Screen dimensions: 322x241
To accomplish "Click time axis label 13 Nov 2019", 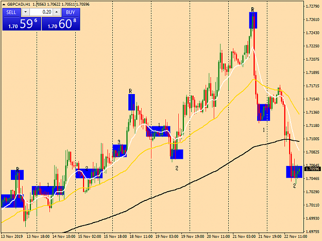I will pos(12,236).
